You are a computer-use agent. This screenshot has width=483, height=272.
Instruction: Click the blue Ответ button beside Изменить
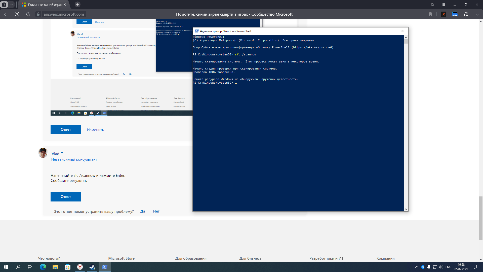tap(66, 129)
